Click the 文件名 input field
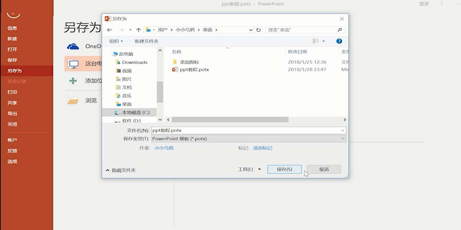 249,130
